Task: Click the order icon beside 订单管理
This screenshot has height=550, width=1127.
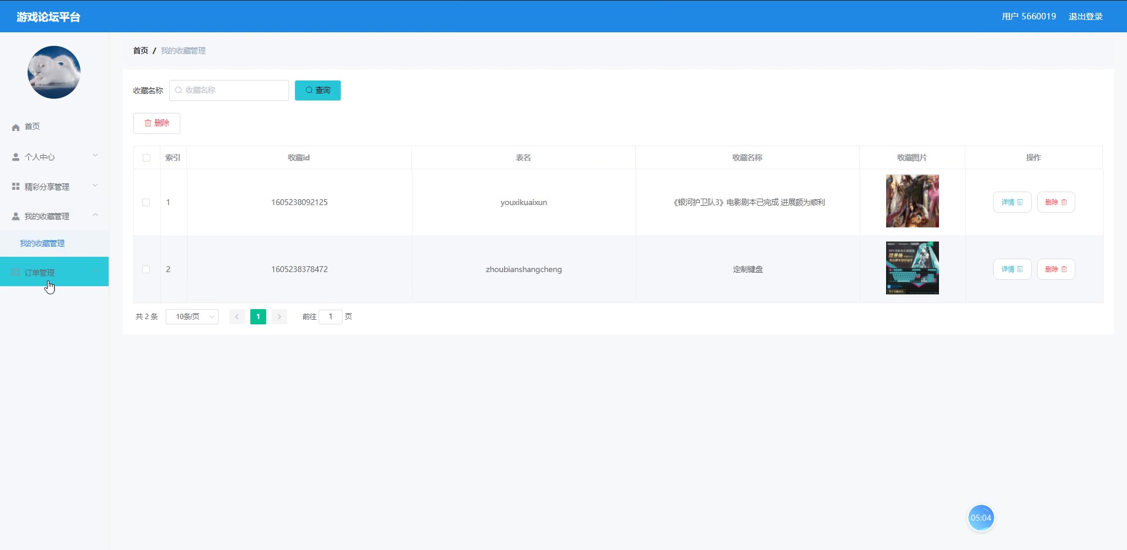Action: (16, 272)
